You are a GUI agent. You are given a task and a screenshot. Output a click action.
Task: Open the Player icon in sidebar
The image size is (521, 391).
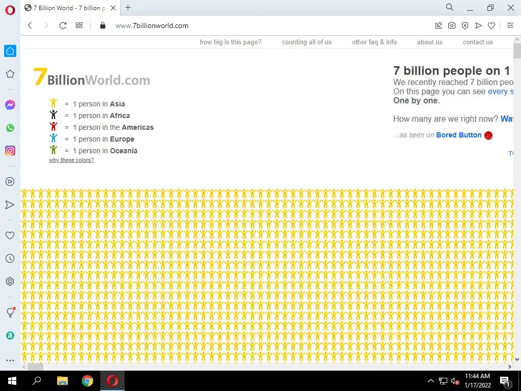10,182
